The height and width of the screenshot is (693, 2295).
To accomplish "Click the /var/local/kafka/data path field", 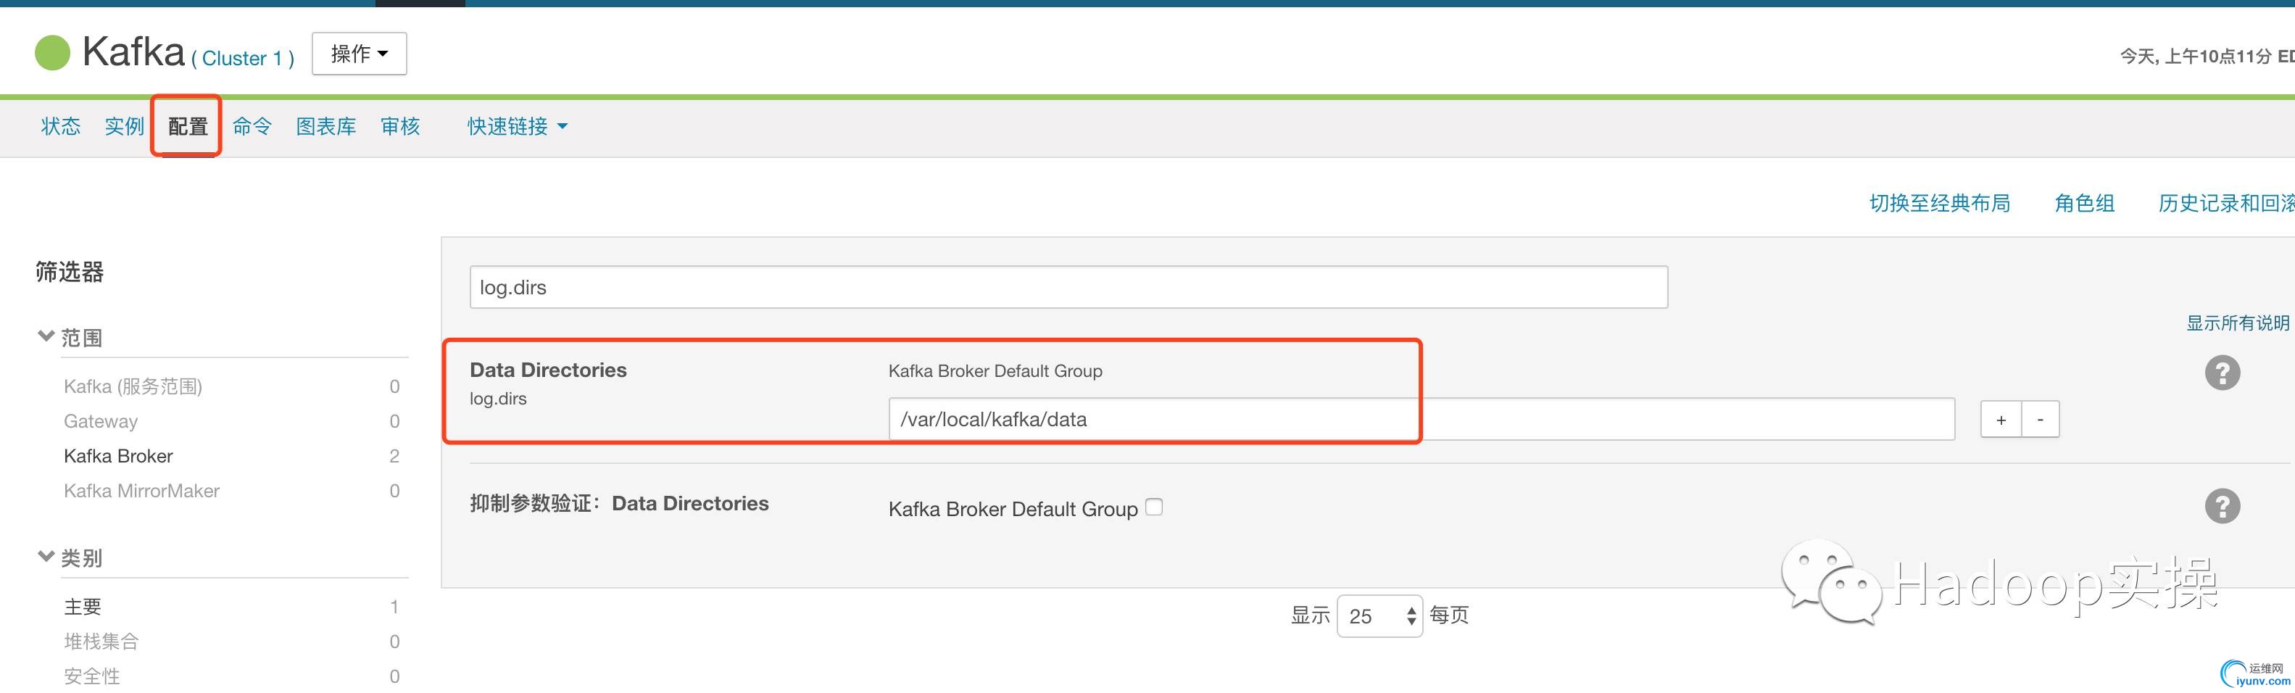I will tap(1421, 419).
